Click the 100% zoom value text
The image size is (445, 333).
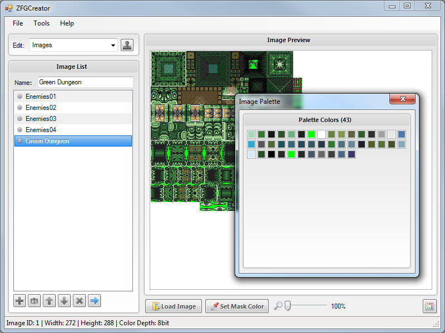click(x=338, y=306)
